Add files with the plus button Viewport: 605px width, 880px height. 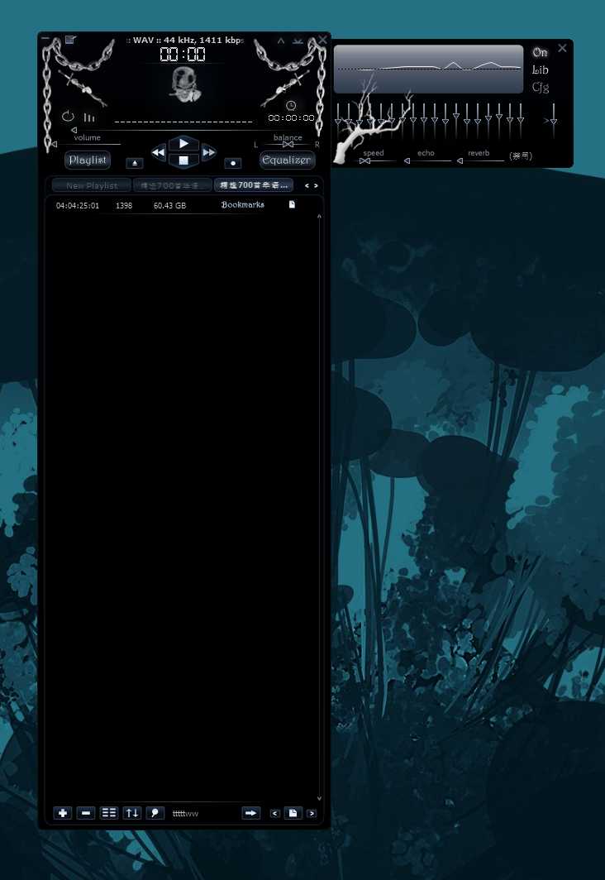62,813
